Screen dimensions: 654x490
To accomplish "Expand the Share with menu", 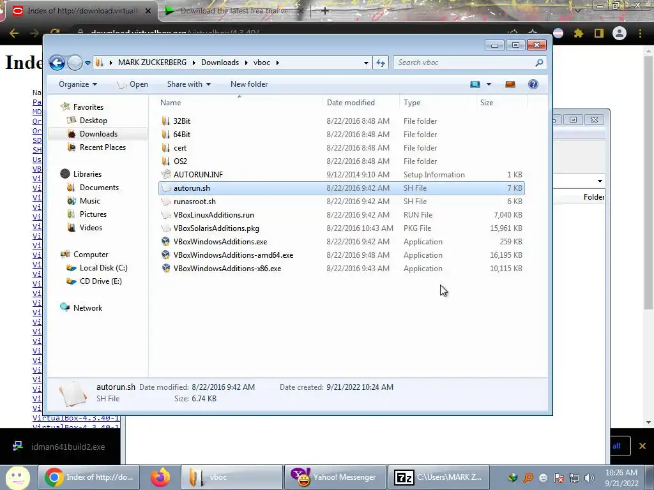I will click(x=189, y=84).
